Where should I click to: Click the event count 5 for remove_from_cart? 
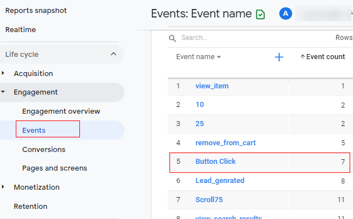(x=343, y=142)
